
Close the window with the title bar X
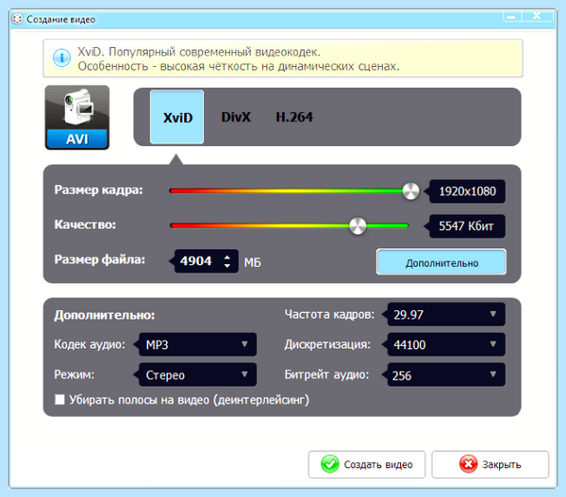[537, 16]
